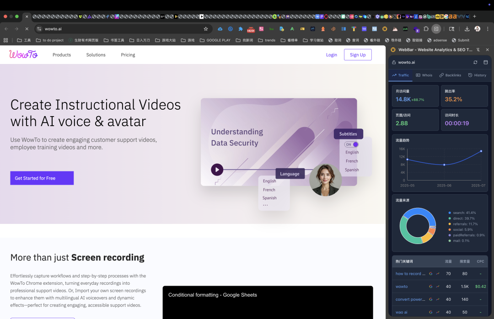Click the 2025-06 data point on traffic chart
Image resolution: width=494 pixels, height=319 pixels.
click(444, 165)
